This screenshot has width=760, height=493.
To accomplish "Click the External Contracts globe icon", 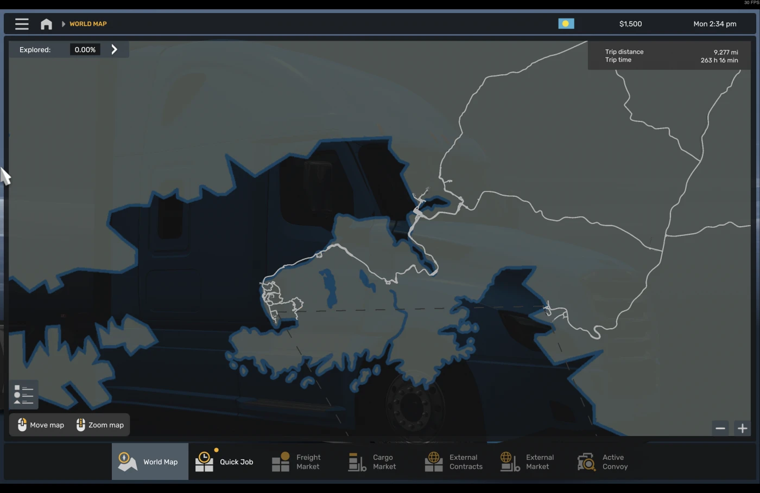I will coord(433,460).
